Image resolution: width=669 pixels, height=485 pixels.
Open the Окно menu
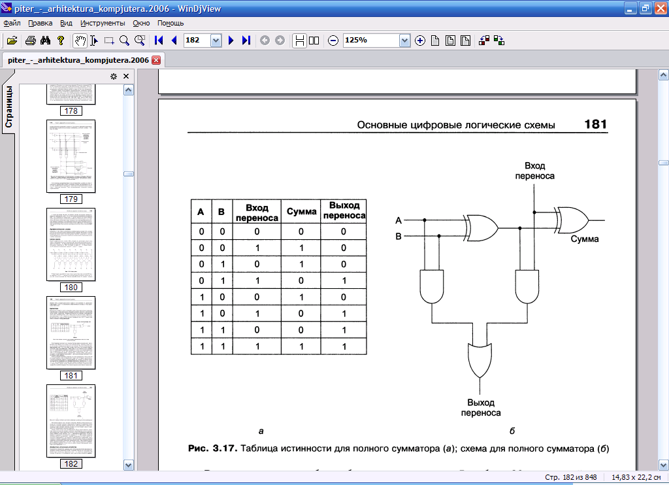click(141, 23)
